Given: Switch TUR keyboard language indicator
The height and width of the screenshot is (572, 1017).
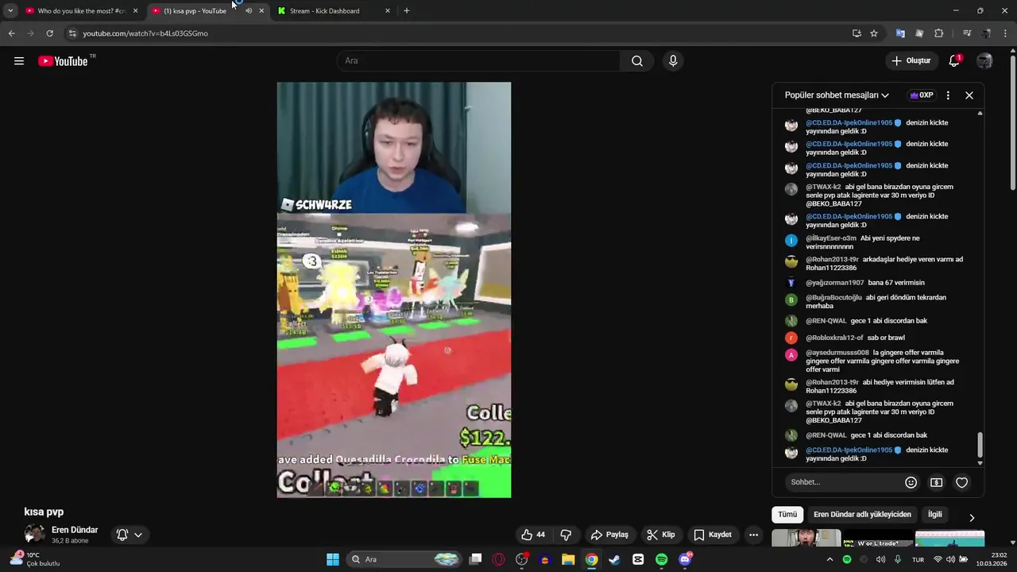Looking at the screenshot, I should pyautogui.click(x=918, y=559).
